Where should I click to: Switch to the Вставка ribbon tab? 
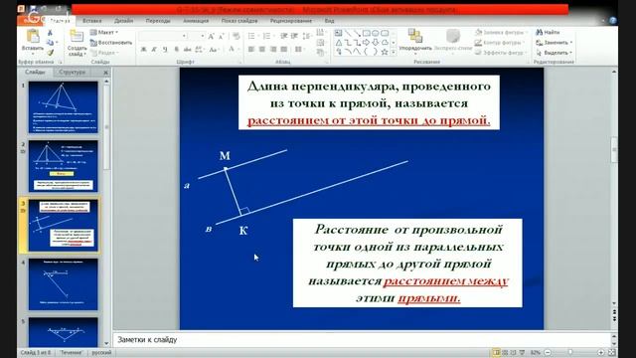coord(92,21)
